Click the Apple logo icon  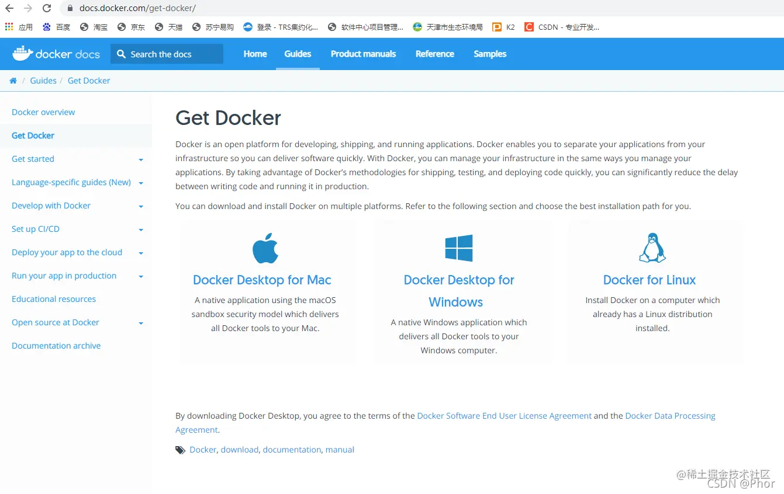(x=265, y=248)
